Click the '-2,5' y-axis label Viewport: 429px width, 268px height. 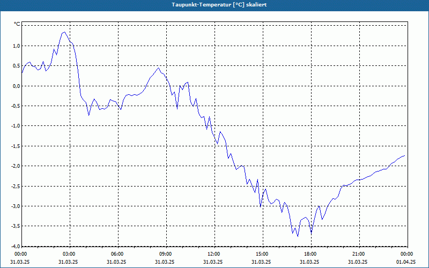(16, 186)
